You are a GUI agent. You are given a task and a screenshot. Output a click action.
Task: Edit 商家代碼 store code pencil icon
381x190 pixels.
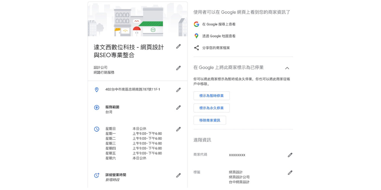290,155
